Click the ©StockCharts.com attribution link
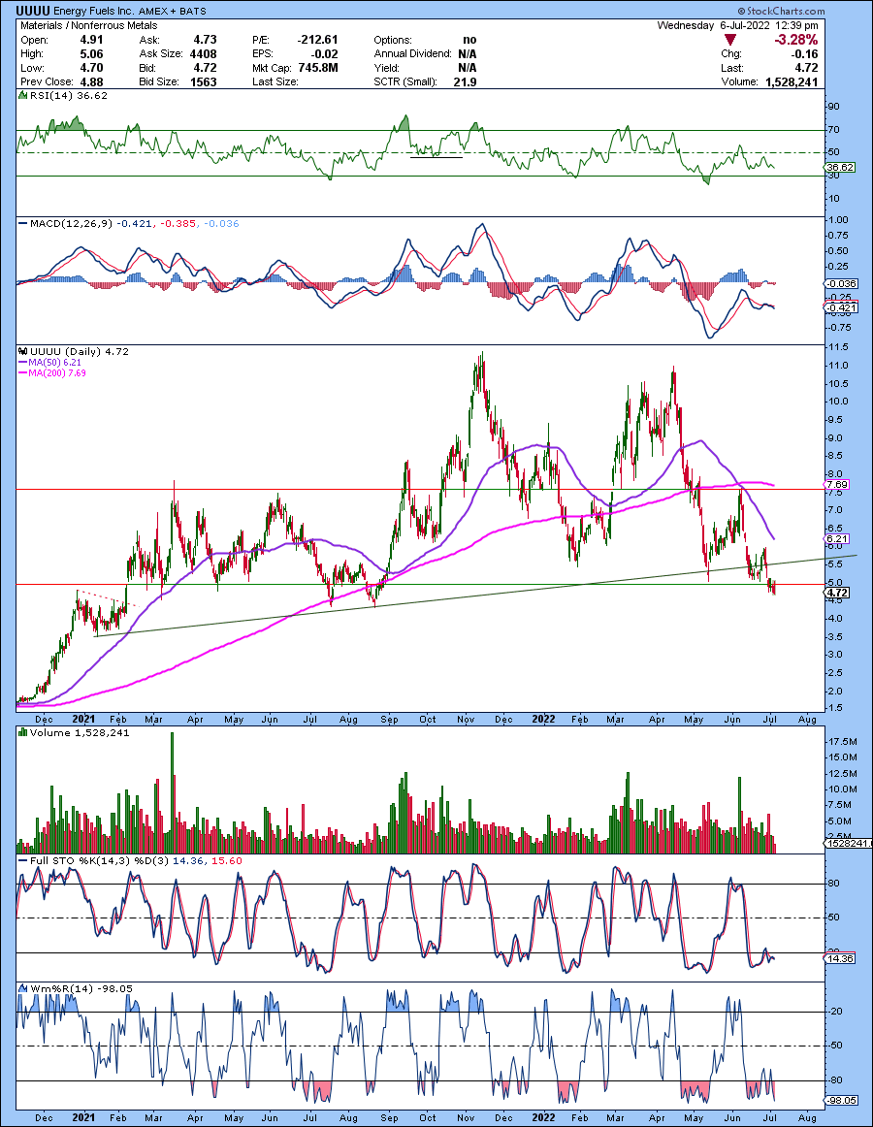Screen dimensions: 873x1127 781,11
